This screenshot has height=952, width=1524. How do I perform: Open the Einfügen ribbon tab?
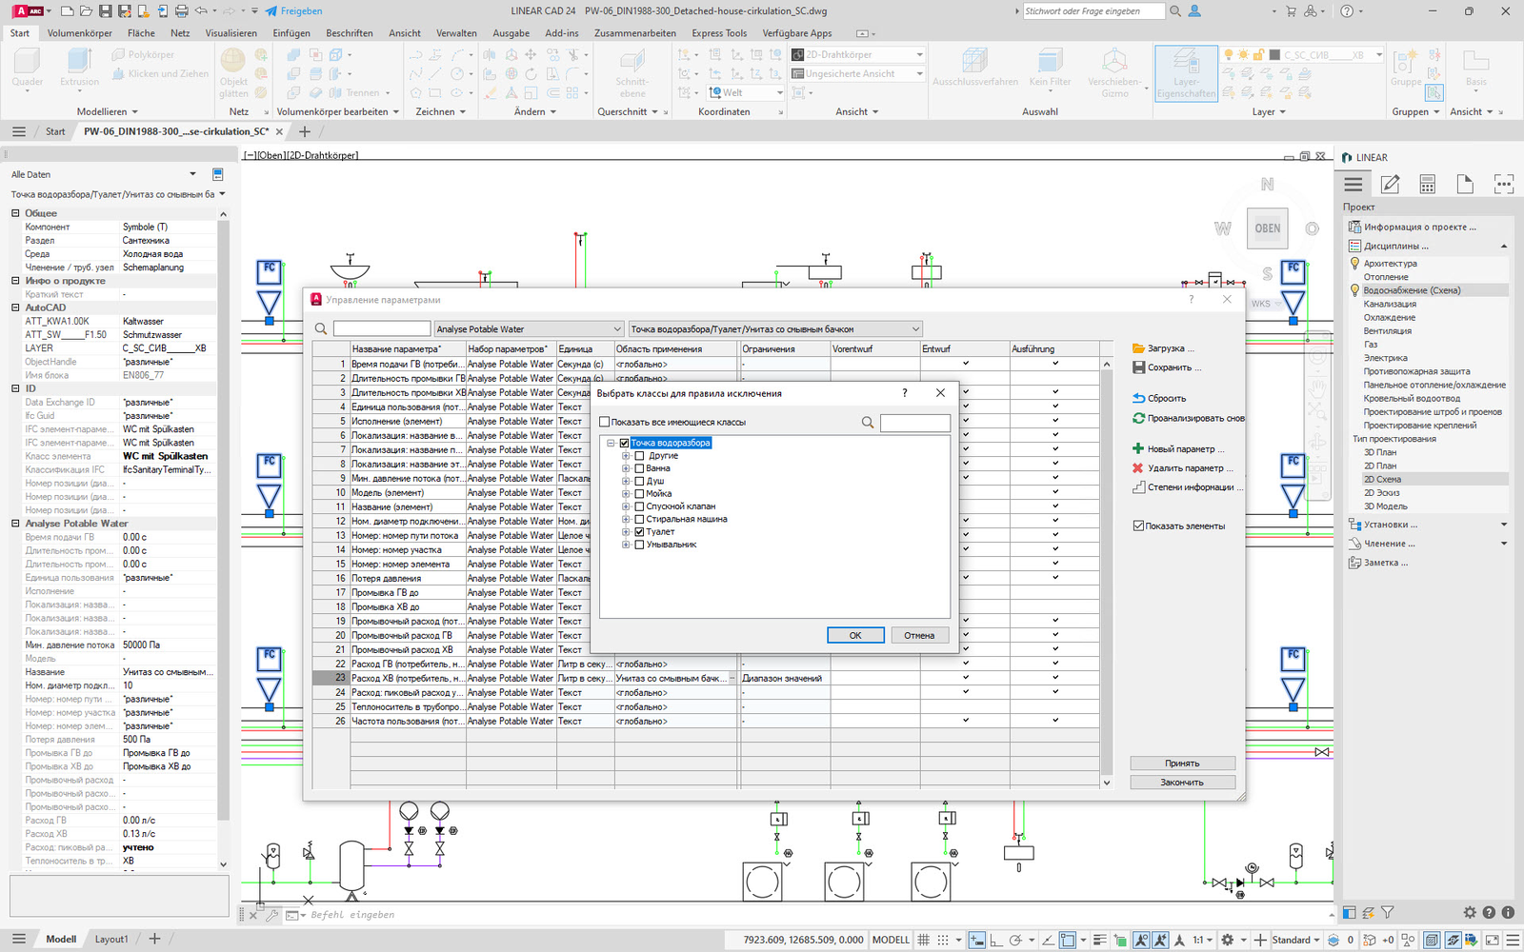(291, 33)
